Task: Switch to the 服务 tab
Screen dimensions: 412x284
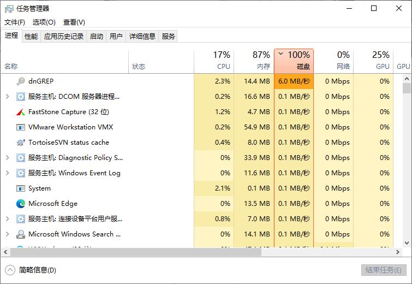Action: pos(168,36)
